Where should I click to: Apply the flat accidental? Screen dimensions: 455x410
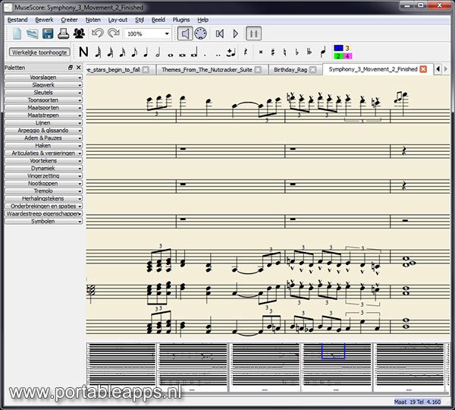click(x=297, y=52)
